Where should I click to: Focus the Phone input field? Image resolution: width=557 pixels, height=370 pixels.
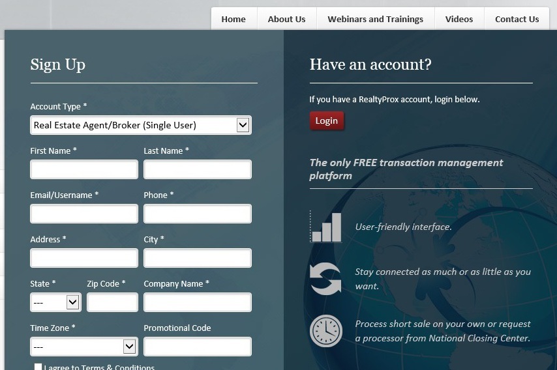[x=198, y=214]
